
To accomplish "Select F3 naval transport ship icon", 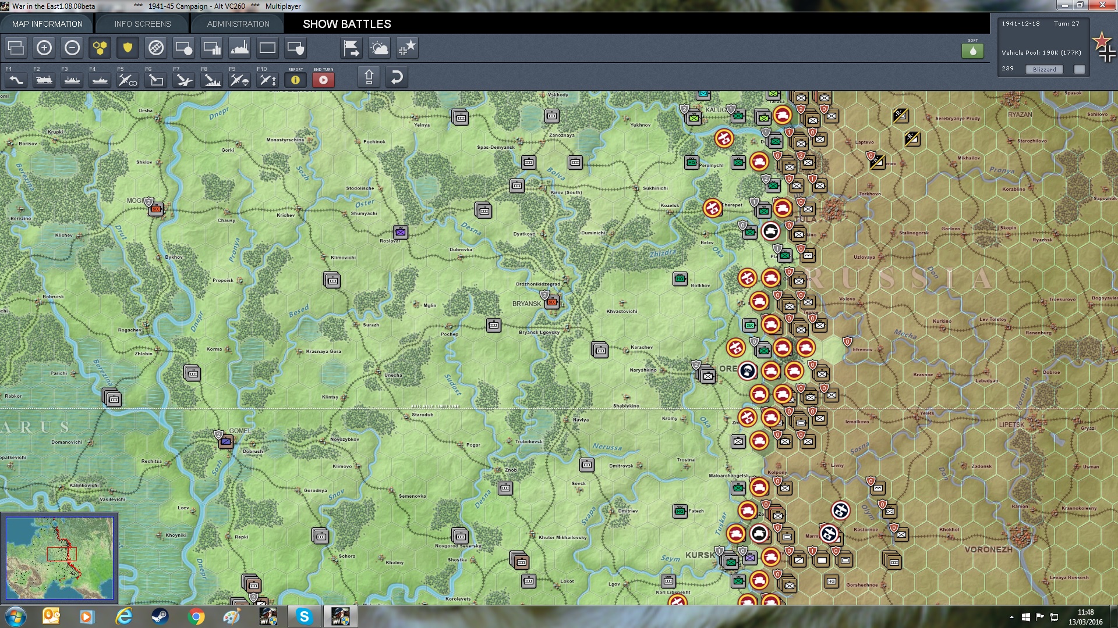I will (x=72, y=80).
